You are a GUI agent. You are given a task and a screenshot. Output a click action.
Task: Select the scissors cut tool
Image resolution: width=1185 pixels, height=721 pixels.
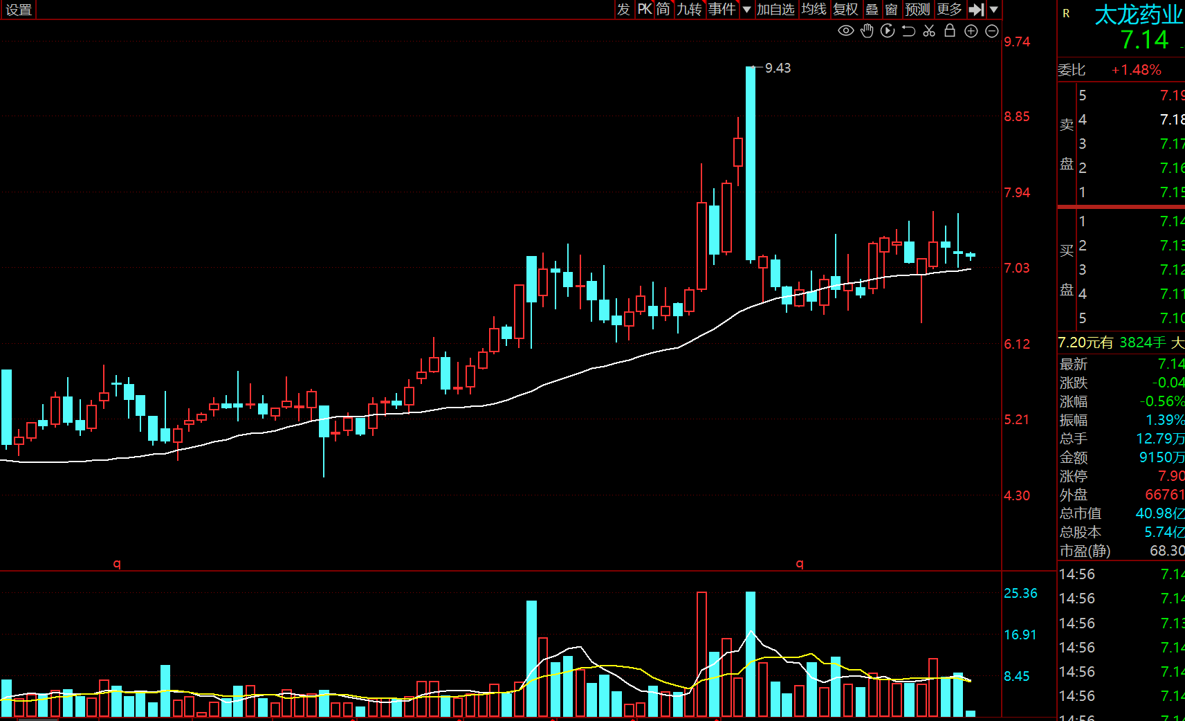[x=929, y=30]
